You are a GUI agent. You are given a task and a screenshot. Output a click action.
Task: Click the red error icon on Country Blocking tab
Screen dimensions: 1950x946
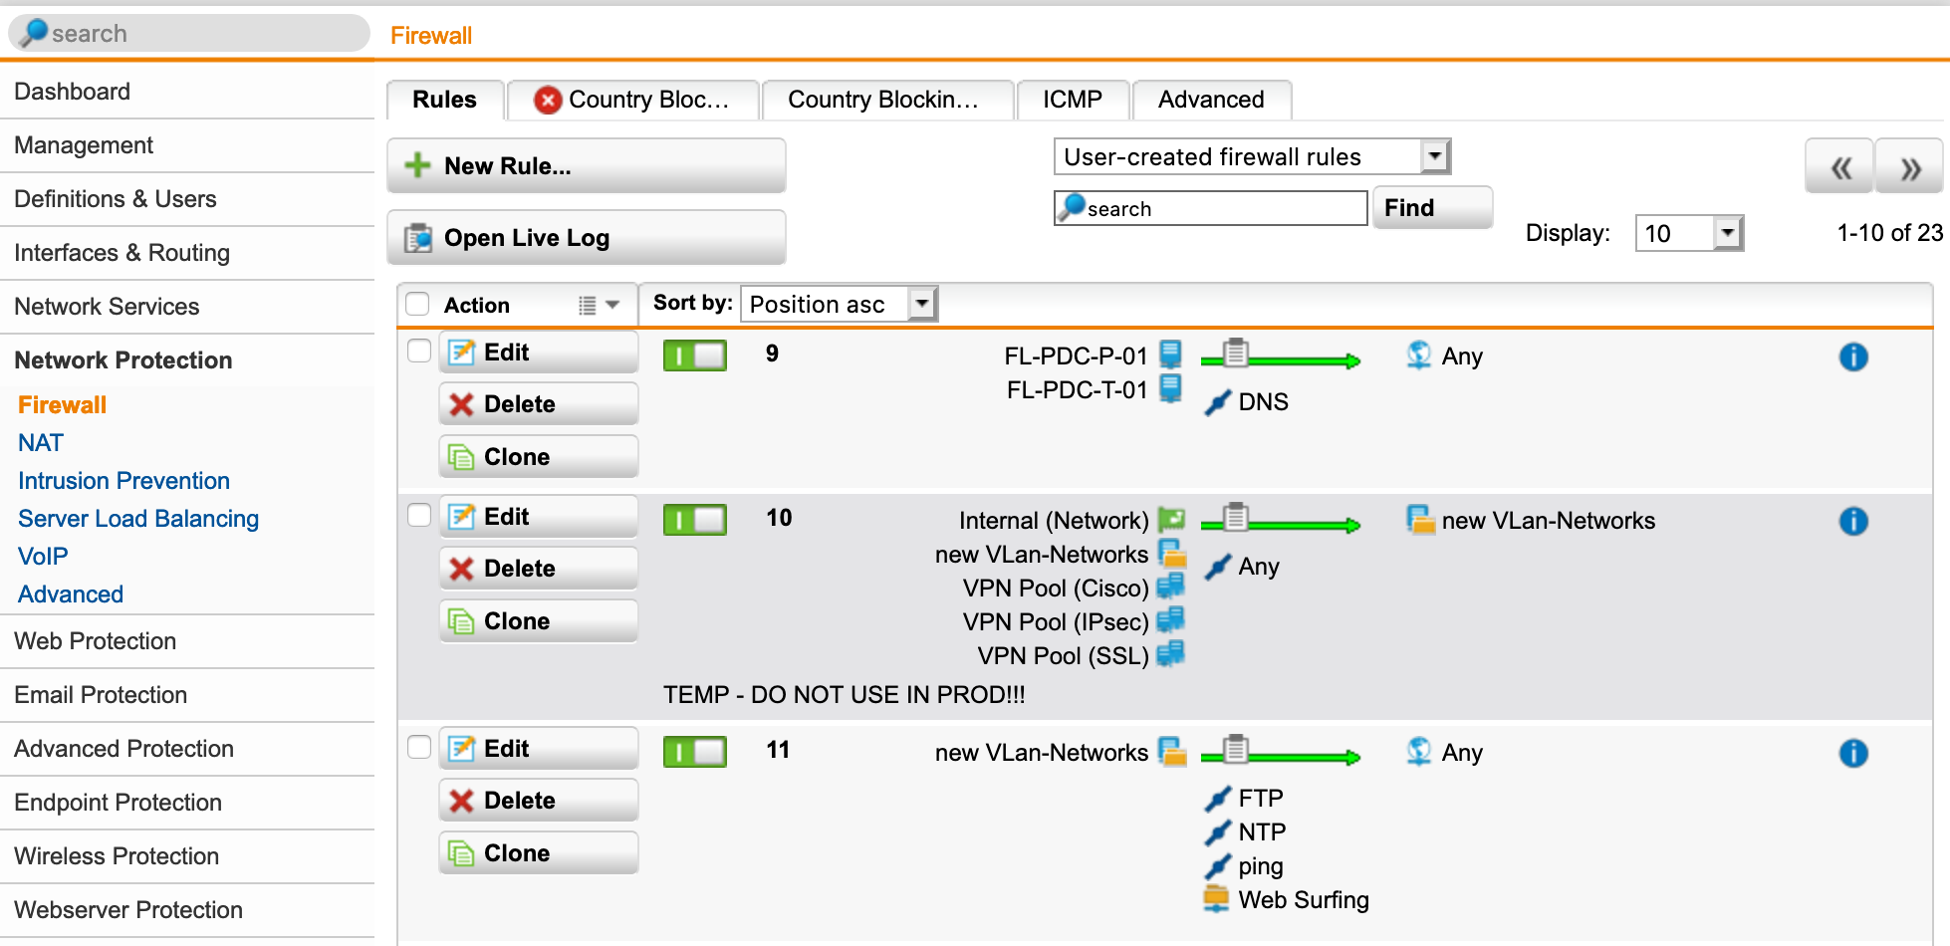click(547, 101)
